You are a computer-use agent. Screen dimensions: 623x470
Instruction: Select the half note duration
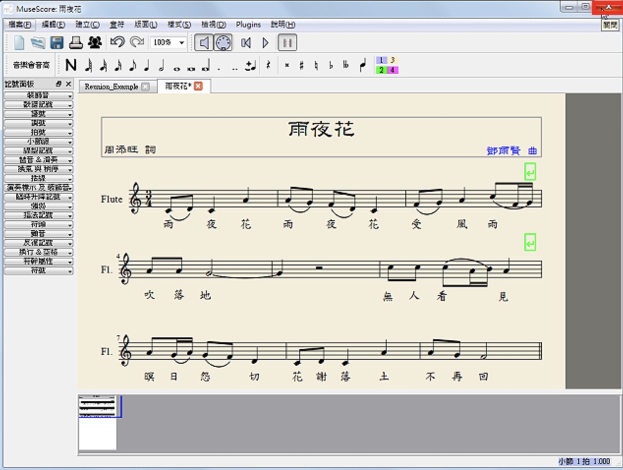tap(161, 65)
